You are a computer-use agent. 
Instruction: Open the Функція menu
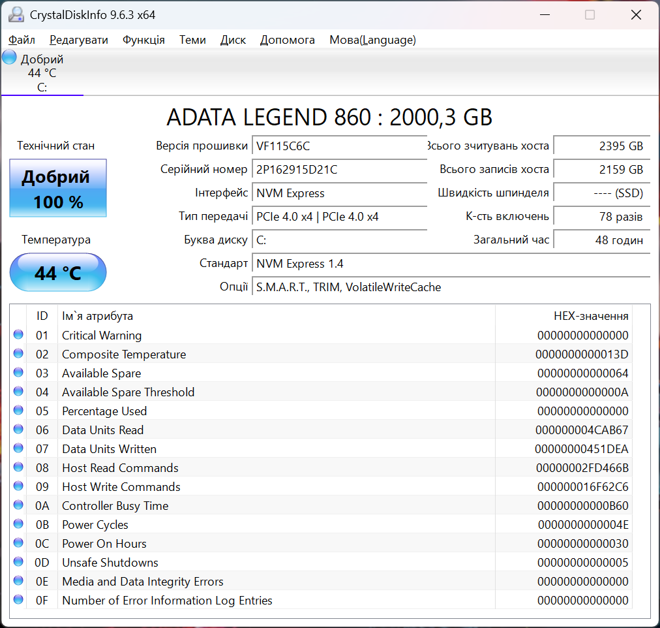click(143, 40)
